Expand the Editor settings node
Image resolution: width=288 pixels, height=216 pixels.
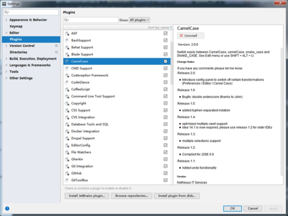6,33
